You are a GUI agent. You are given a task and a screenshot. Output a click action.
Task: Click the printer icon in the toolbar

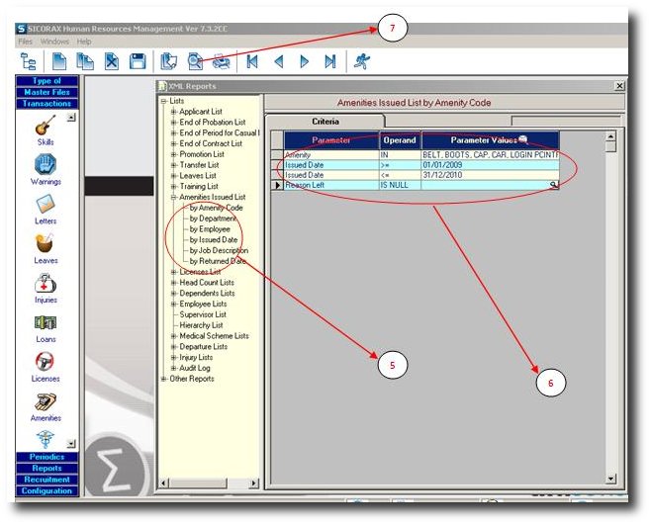221,61
